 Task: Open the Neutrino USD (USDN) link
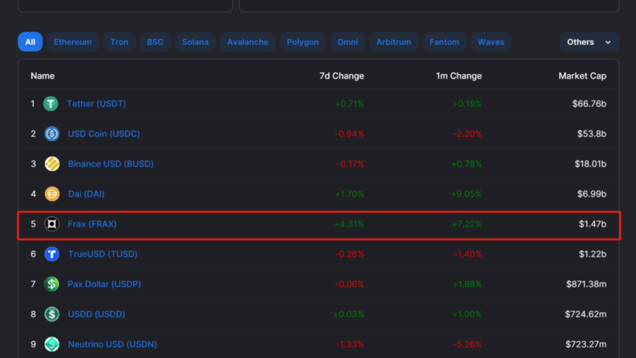point(112,344)
